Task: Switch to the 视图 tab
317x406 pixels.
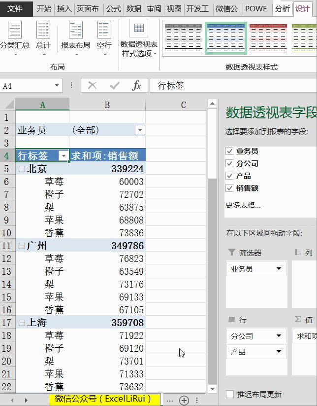Action: pyautogui.click(x=174, y=8)
